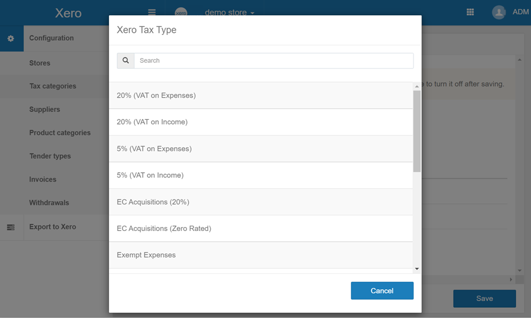Go to Suppliers in sidebar
The image size is (531, 318).
coord(45,110)
